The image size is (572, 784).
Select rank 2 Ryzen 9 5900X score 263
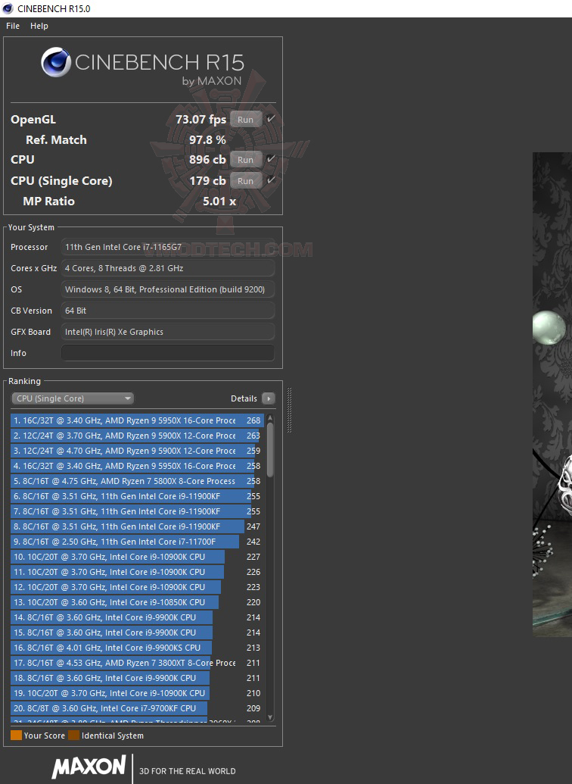click(138, 436)
